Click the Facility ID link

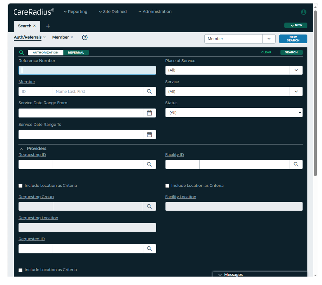[175, 155]
